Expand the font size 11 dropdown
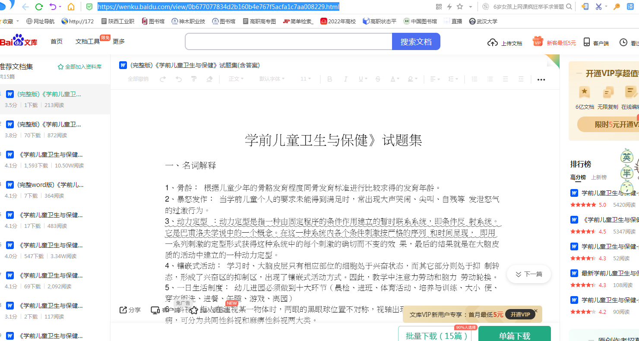This screenshot has width=639, height=341. coord(306,79)
